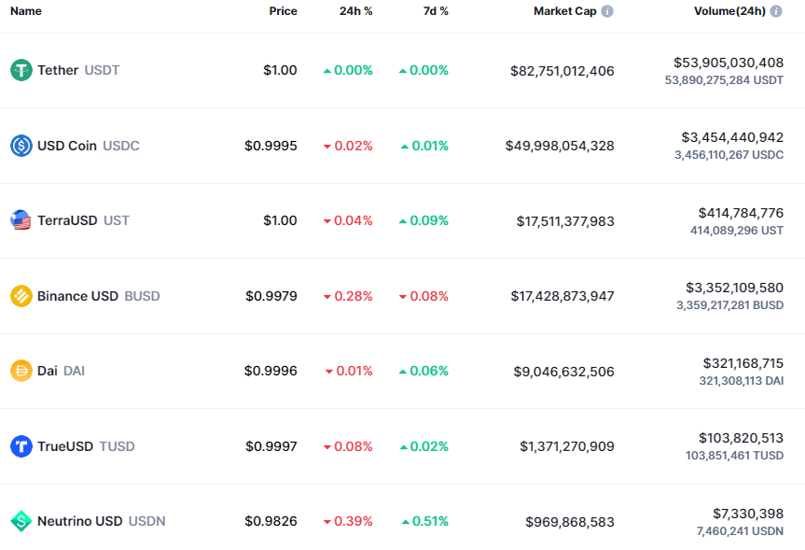
Task: Click the Neutrino USD logo icon
Action: pos(21,521)
